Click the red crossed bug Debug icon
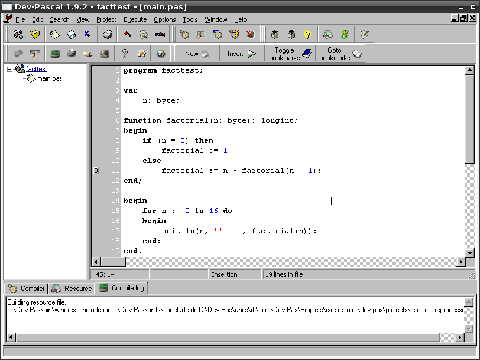The image size is (480, 360). tap(251, 34)
